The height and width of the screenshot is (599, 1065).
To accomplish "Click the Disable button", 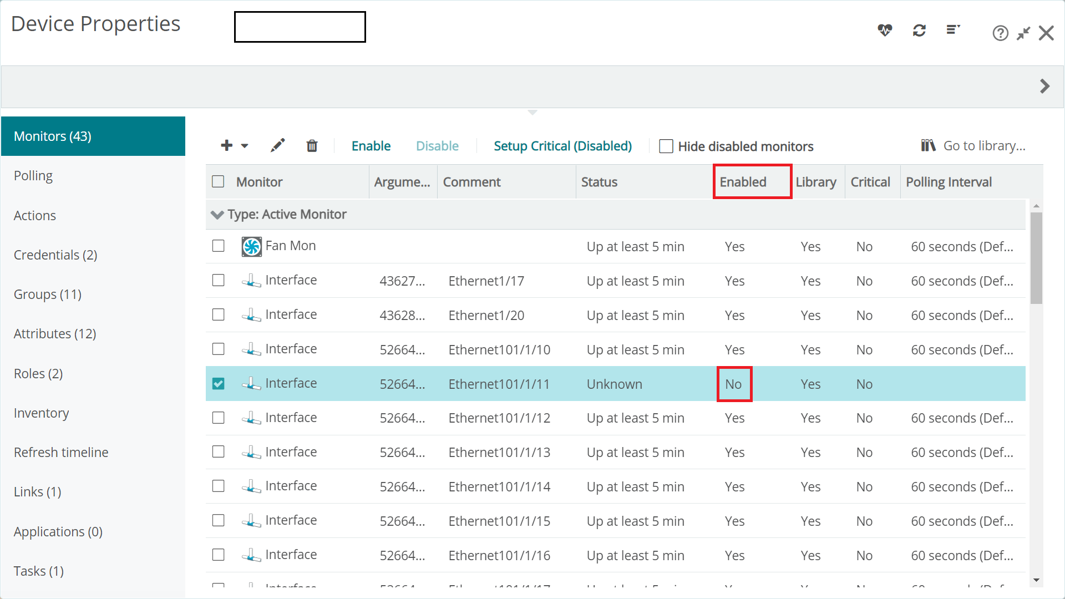I will [x=437, y=146].
